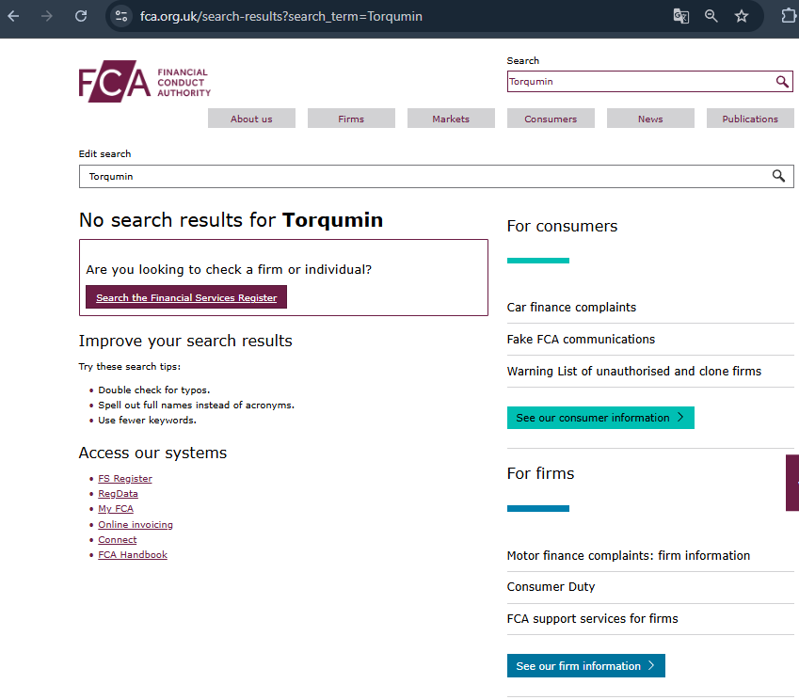Viewport: 799px width, 700px height.
Task: Open the Markets menu
Action: (x=451, y=119)
